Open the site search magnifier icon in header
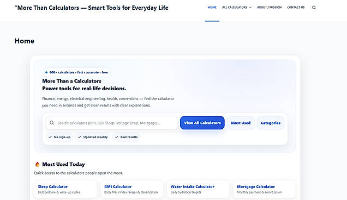 314,8
